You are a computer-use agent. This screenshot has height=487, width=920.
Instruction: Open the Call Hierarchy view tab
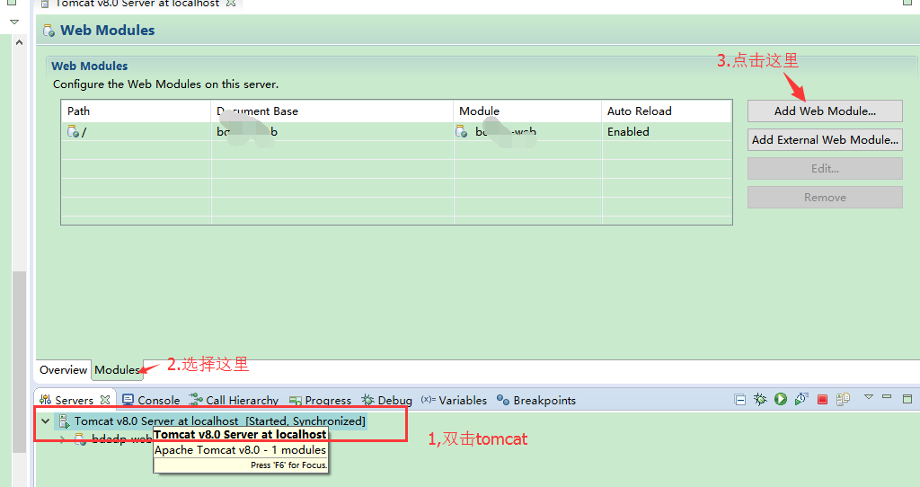point(234,400)
